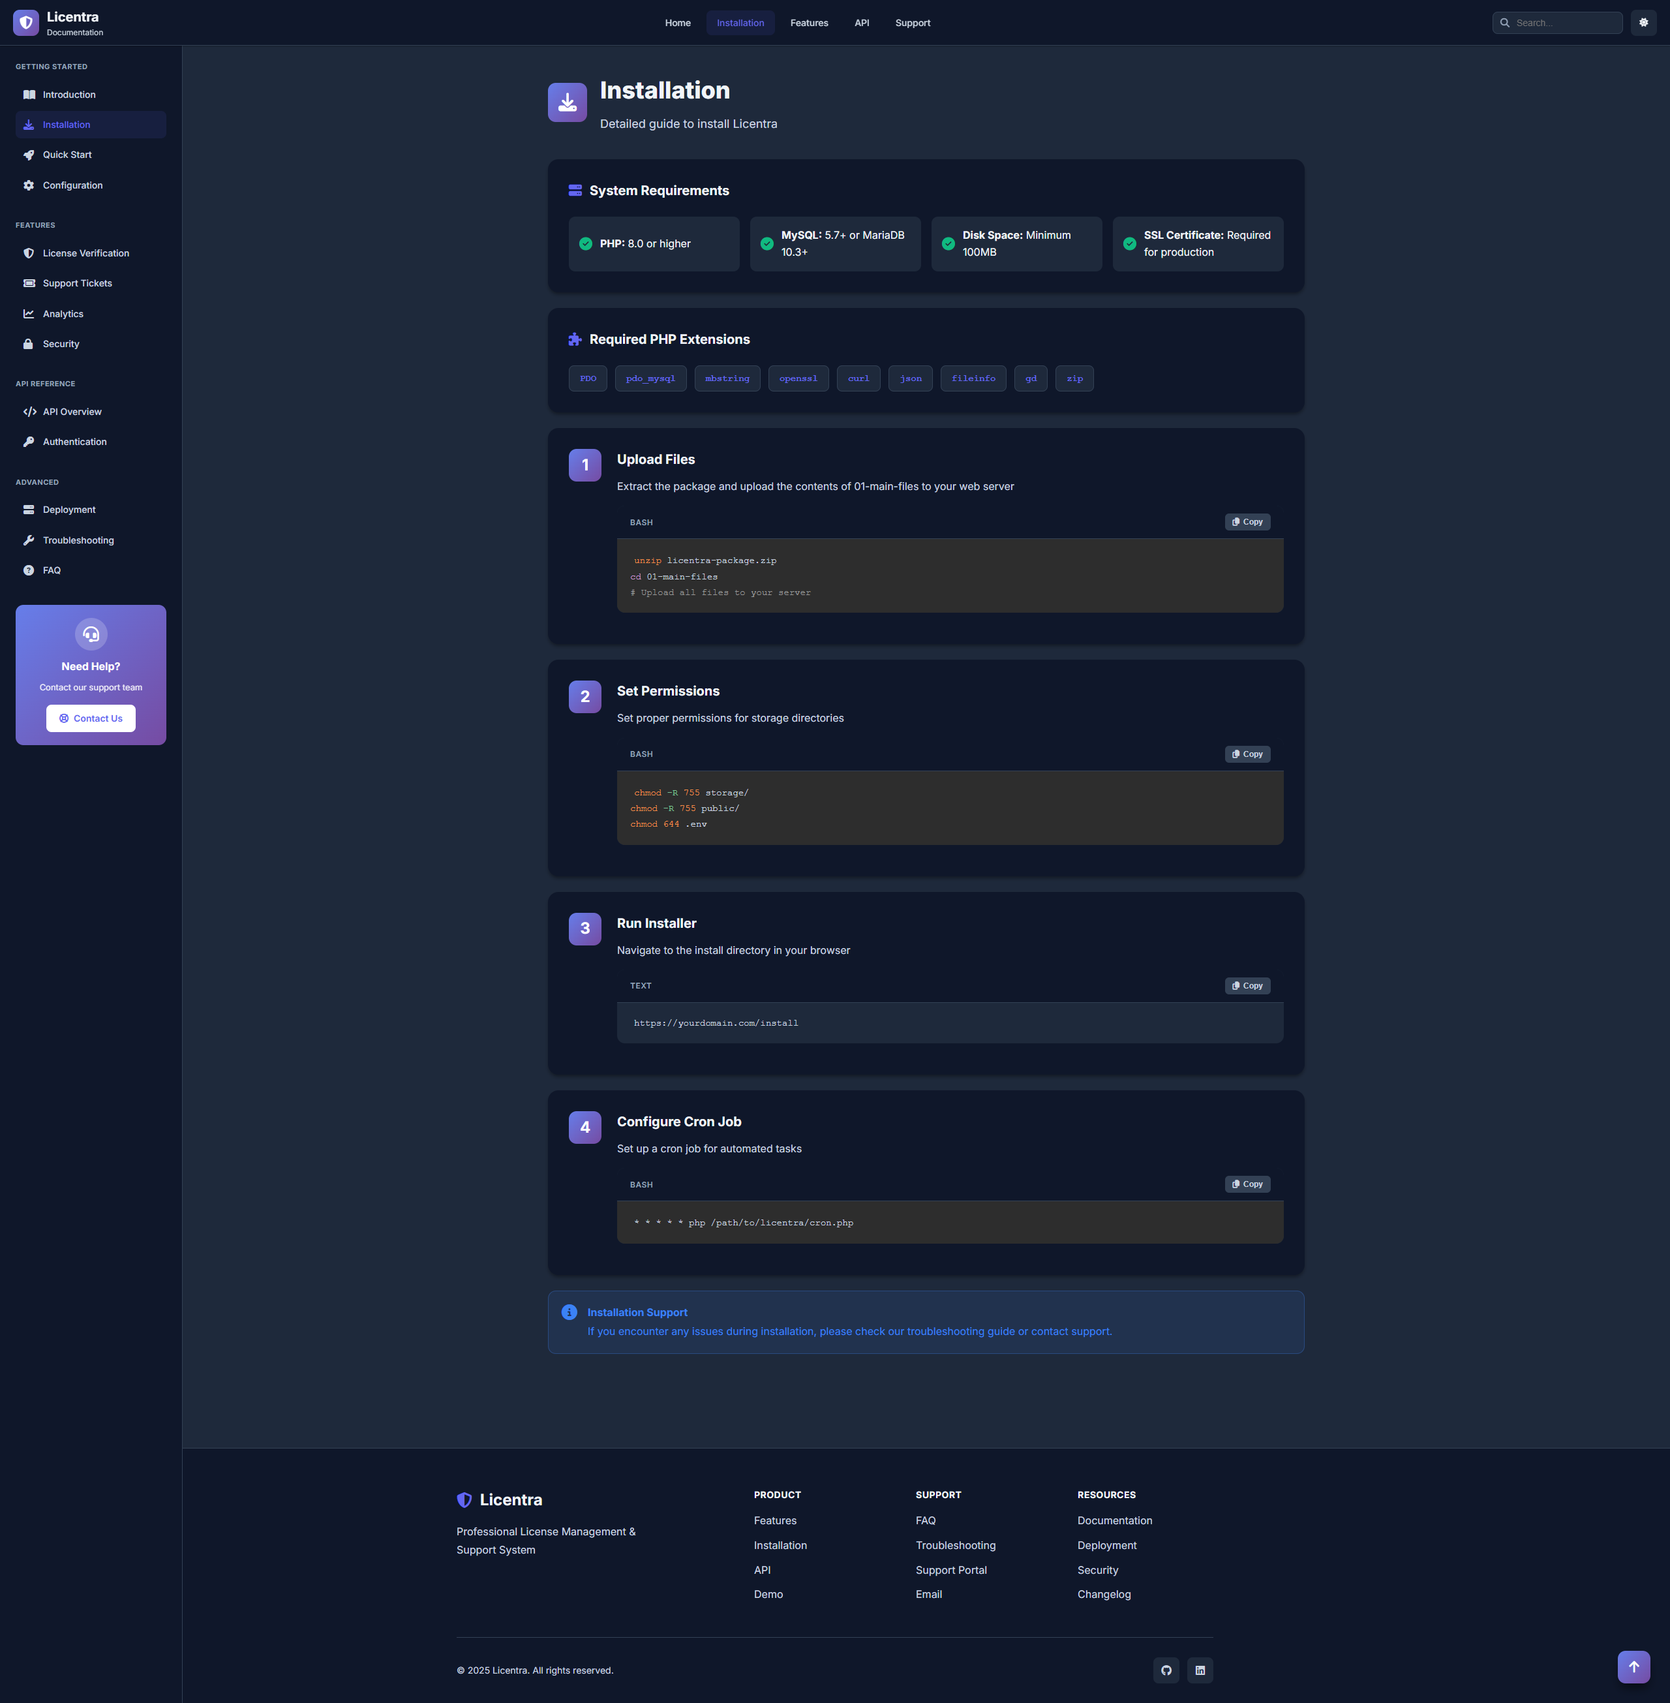Click the Licentra shield logo in header
Screen dimensions: 1670x1703
tap(26, 23)
